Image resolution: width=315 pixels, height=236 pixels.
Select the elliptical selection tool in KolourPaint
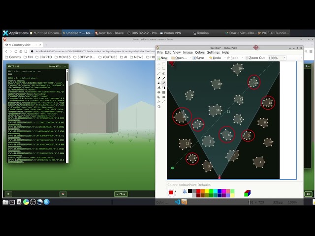(159, 69)
